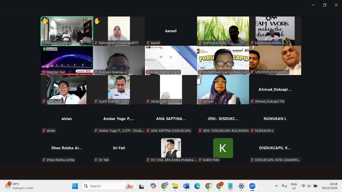342x192 pixels.
Task: Click muted mic icon next to KABID PIAK
Action: pos(200,160)
